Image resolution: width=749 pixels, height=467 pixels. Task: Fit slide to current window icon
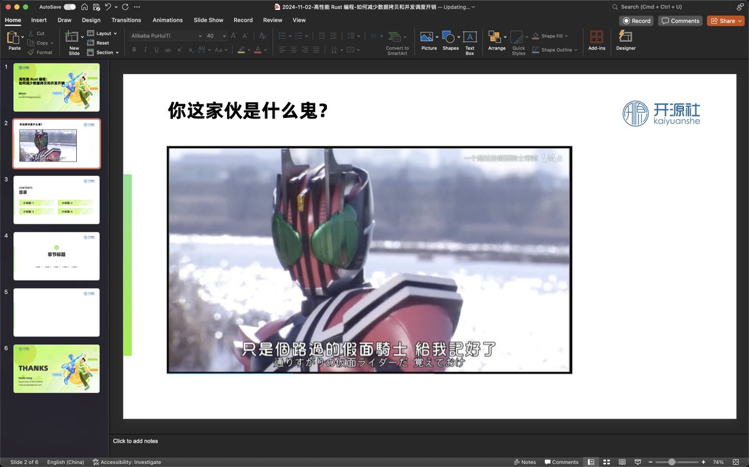pos(737,462)
